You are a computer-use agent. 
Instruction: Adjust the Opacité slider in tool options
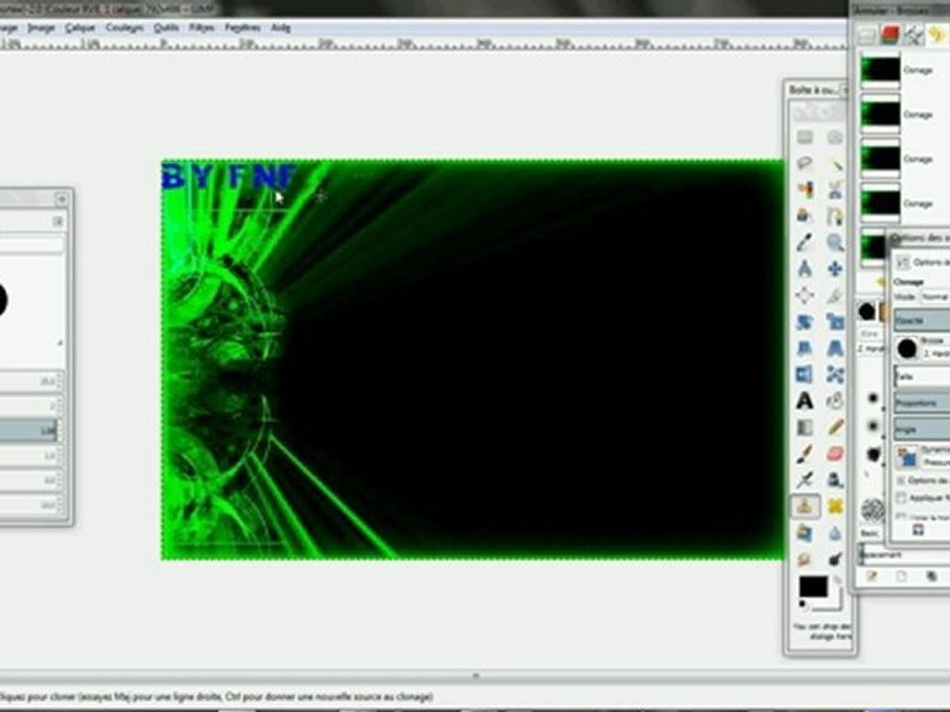[x=922, y=320]
